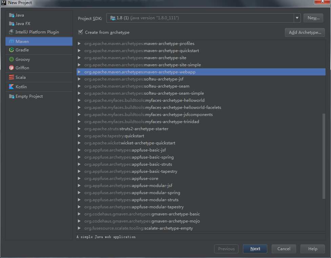Expand the softeu-archetype-jsf node
The height and width of the screenshot is (258, 331).
(x=79, y=79)
